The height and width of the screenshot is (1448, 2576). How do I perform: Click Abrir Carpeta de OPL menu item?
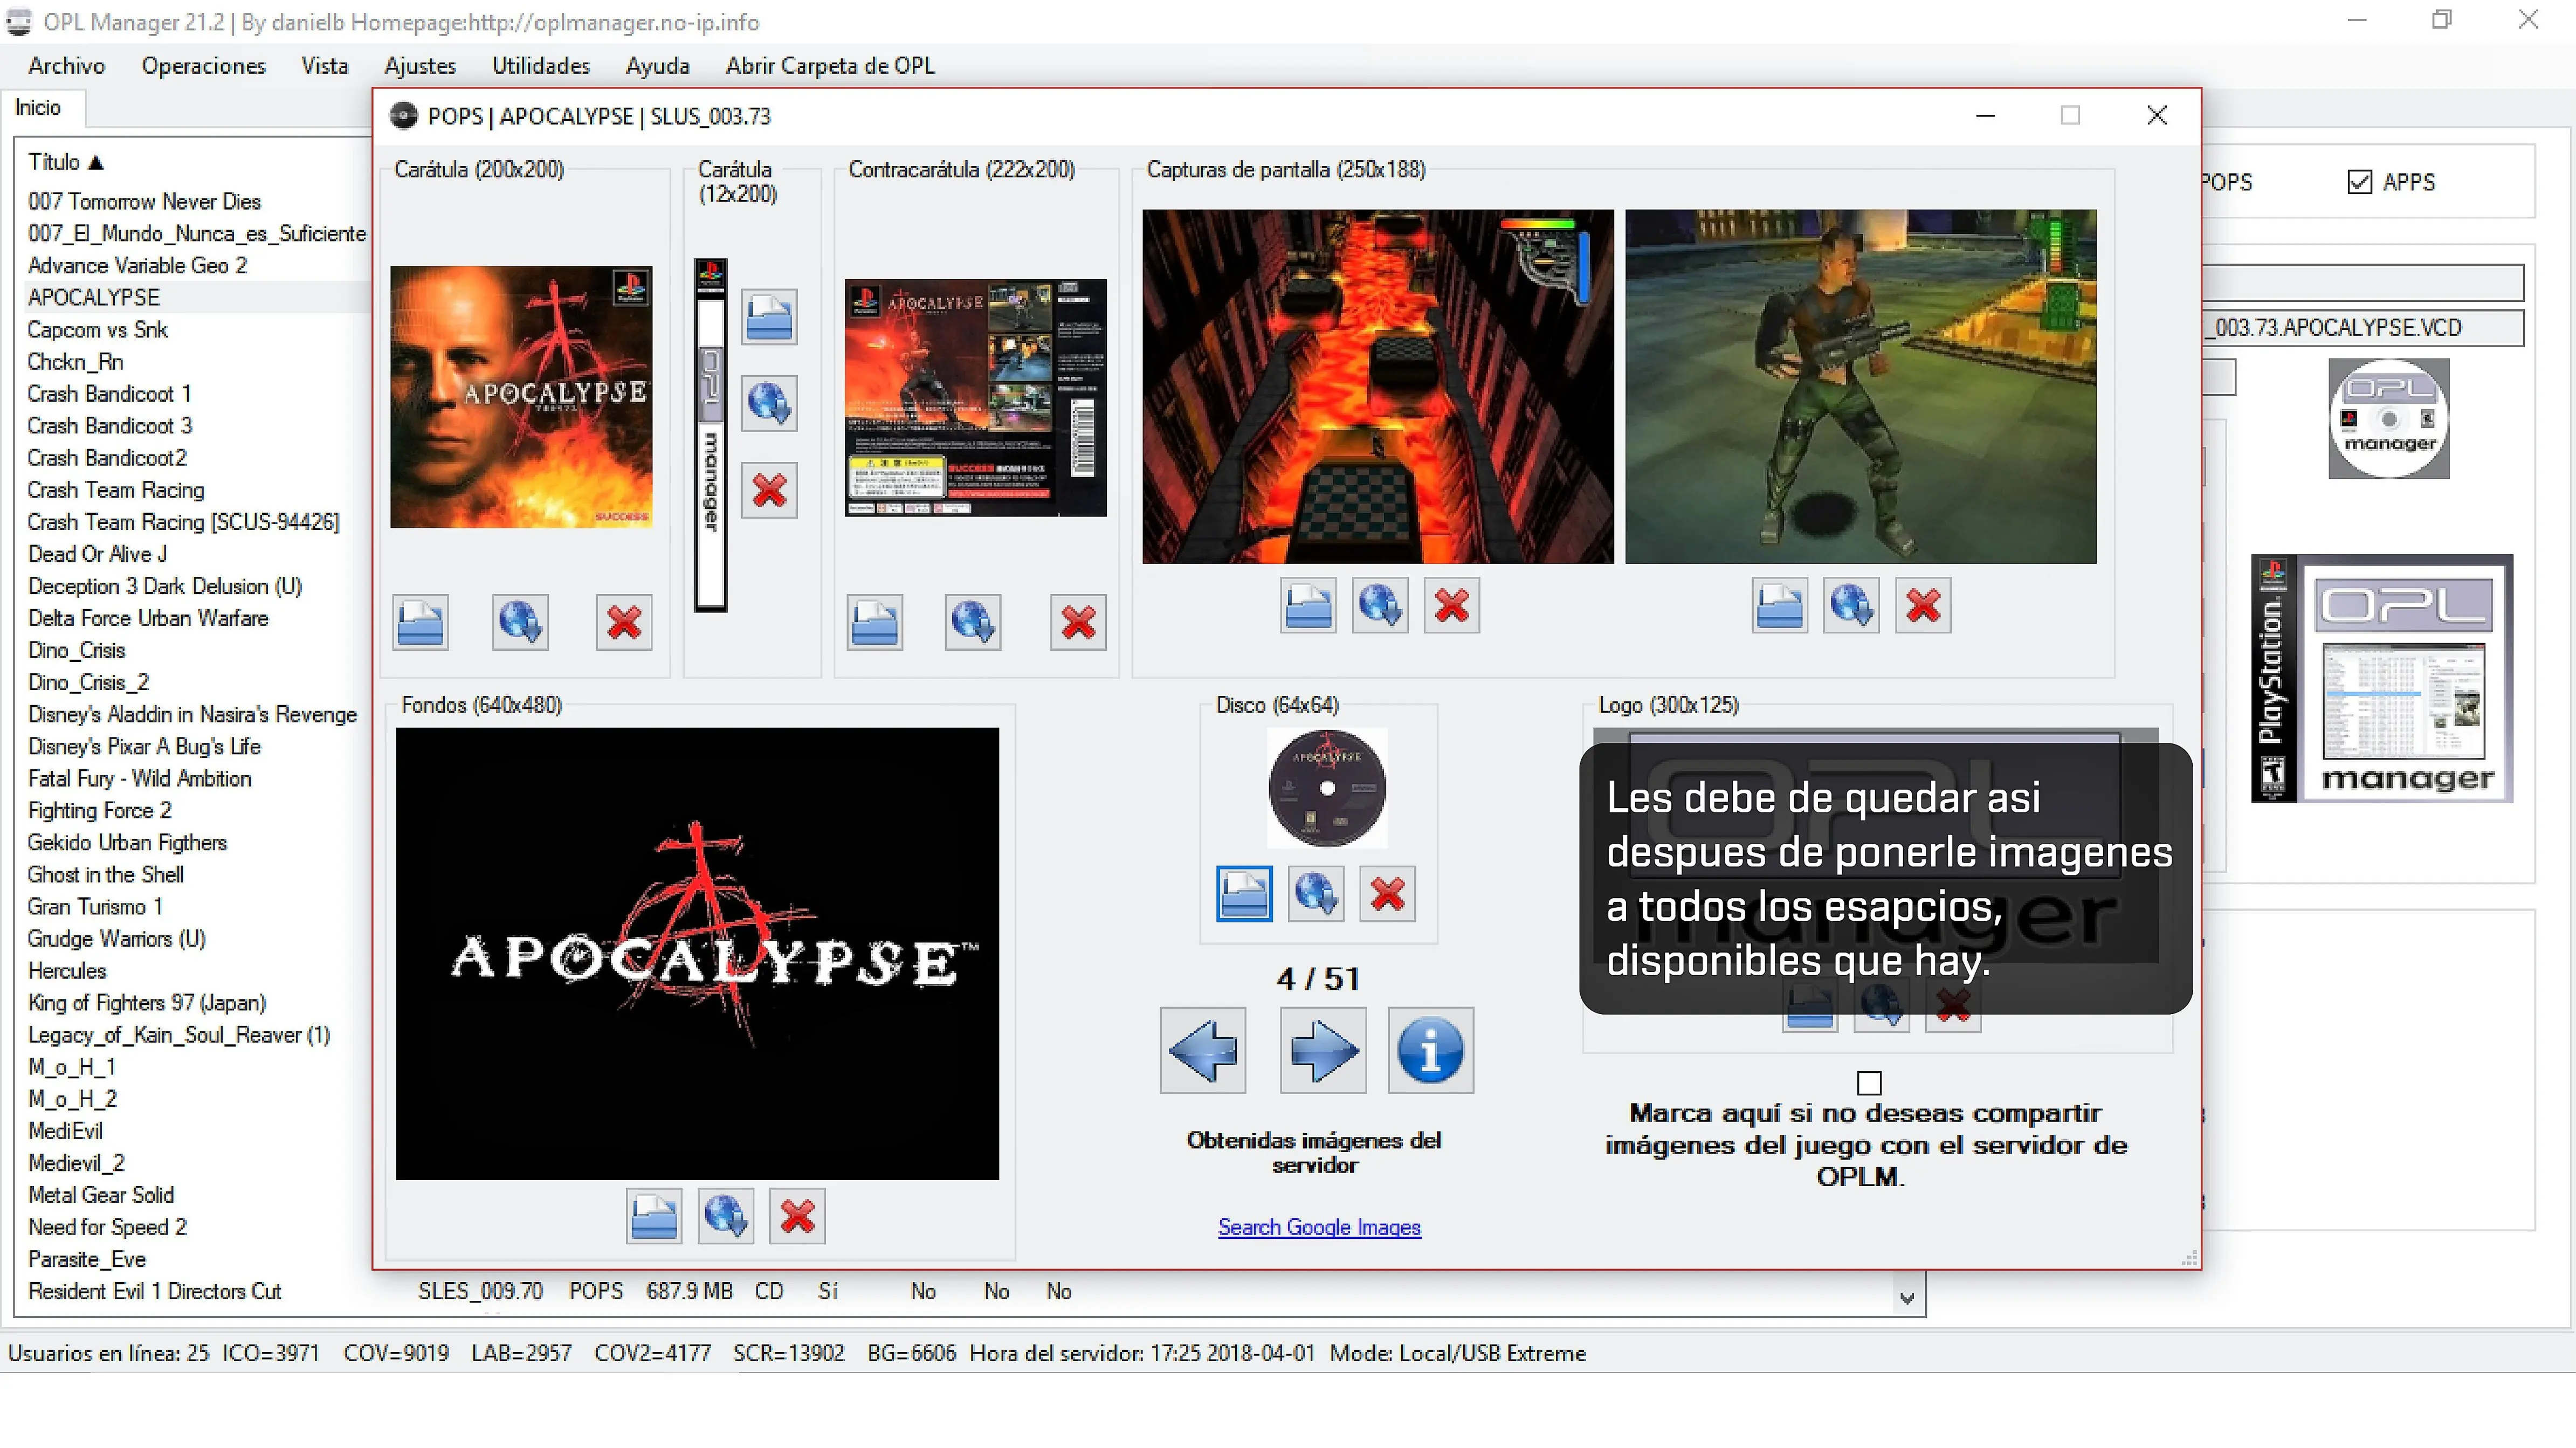830,66
